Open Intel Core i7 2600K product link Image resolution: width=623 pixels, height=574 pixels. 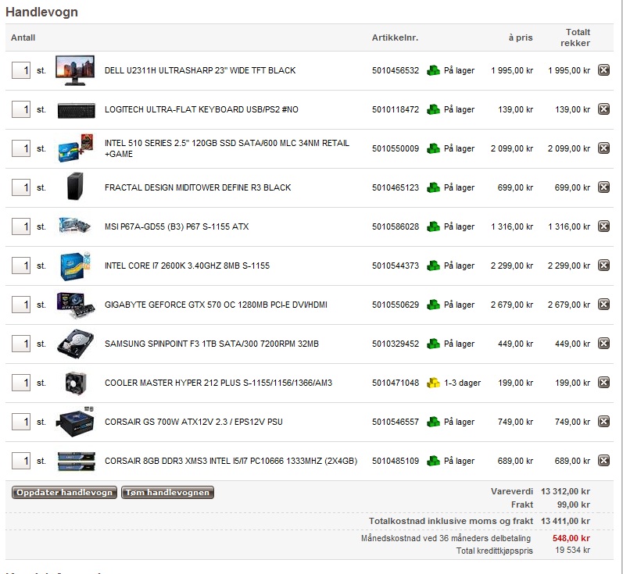coord(187,266)
